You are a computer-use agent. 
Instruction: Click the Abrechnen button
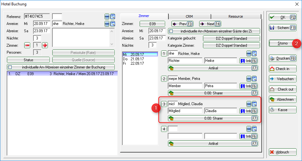282,99
